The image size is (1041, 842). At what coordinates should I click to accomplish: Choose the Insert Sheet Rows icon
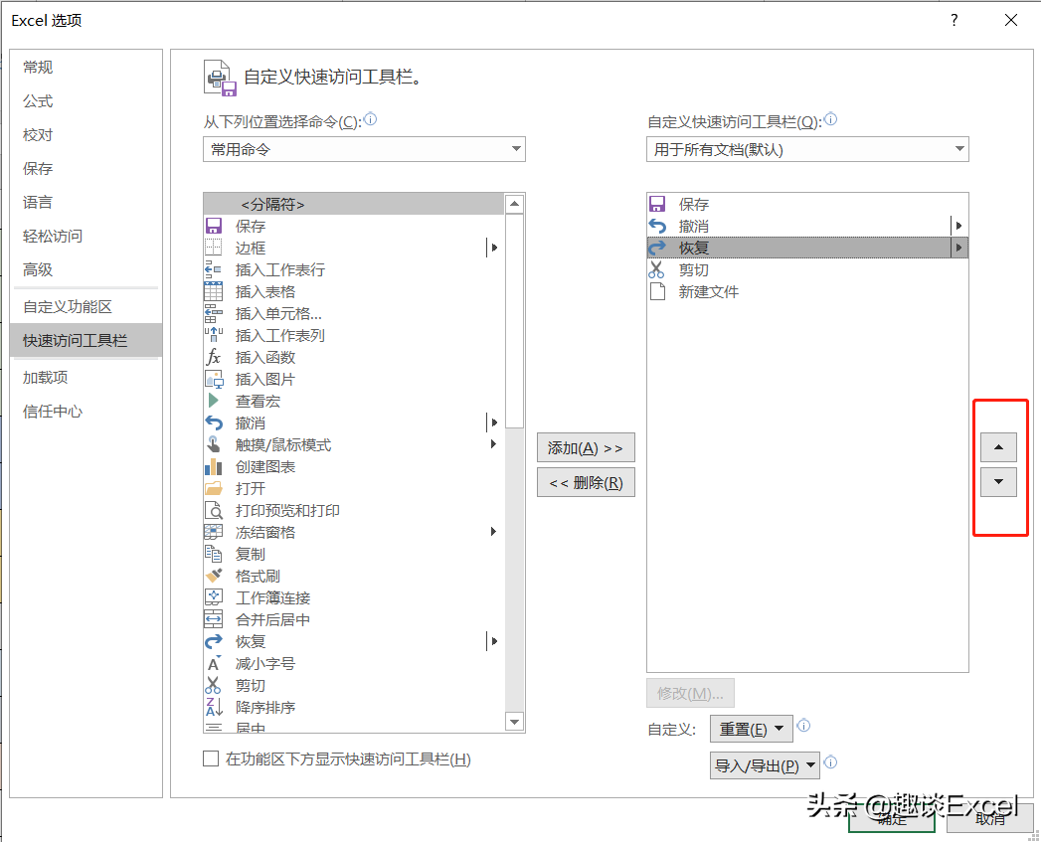213,269
